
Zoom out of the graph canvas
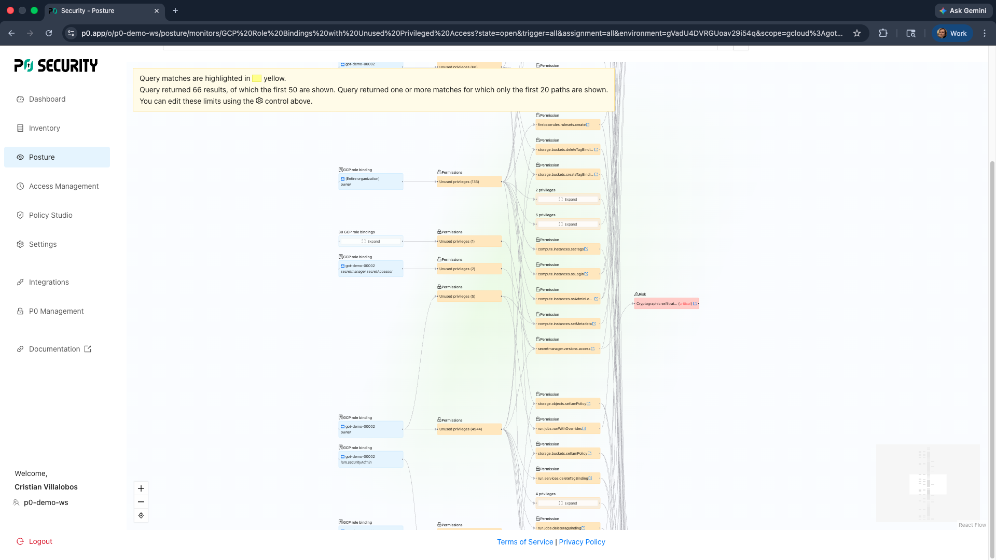pyautogui.click(x=141, y=502)
